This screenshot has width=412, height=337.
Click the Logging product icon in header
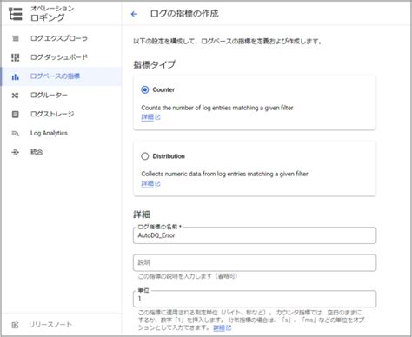point(16,14)
